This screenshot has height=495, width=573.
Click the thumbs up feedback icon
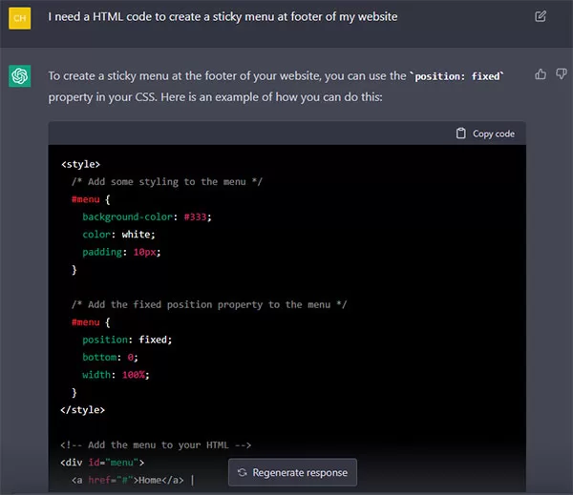[541, 74]
